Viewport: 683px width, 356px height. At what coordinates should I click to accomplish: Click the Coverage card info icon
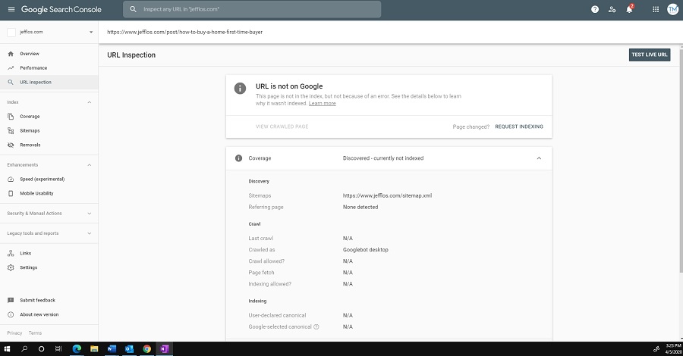point(238,158)
